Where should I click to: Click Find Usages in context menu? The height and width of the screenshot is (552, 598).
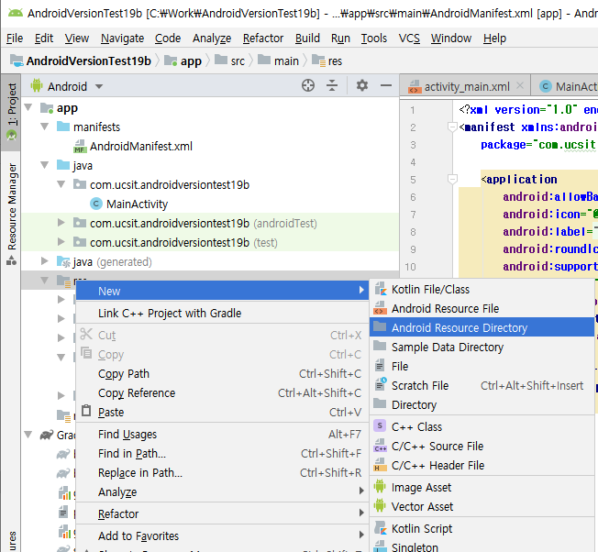tap(127, 435)
